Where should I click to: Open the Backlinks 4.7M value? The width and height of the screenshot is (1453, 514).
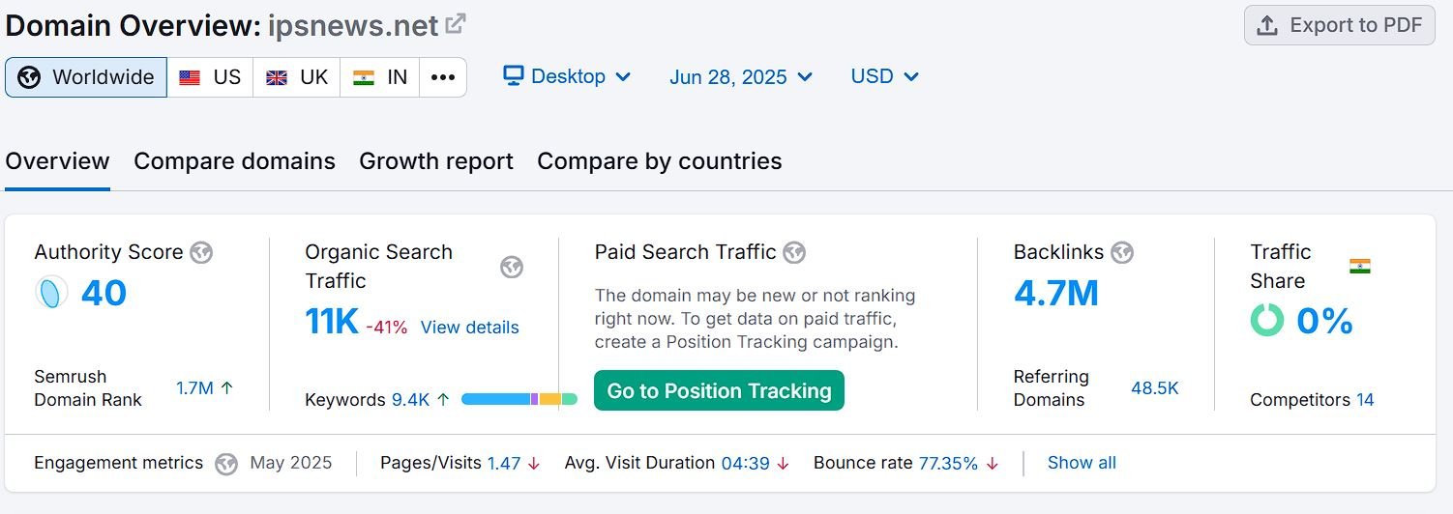[x=1056, y=293]
